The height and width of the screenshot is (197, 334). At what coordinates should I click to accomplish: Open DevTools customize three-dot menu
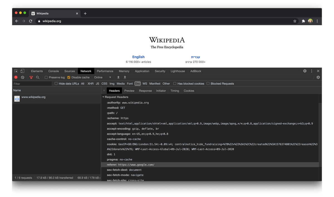coord(312,71)
